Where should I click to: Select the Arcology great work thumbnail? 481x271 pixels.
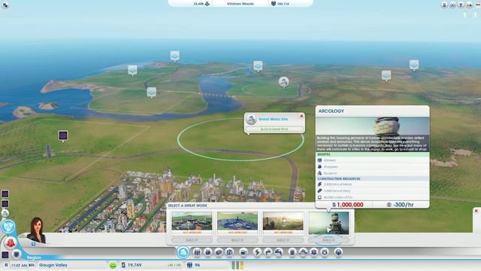tap(328, 223)
